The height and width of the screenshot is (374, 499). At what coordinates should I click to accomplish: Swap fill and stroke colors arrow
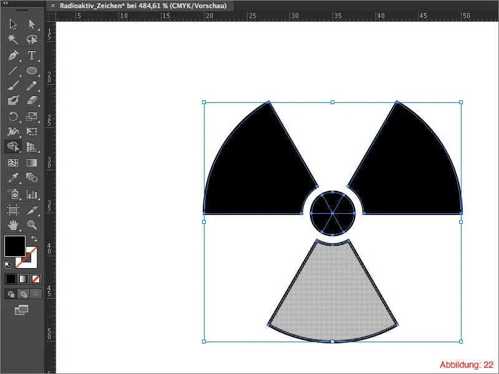(x=34, y=238)
